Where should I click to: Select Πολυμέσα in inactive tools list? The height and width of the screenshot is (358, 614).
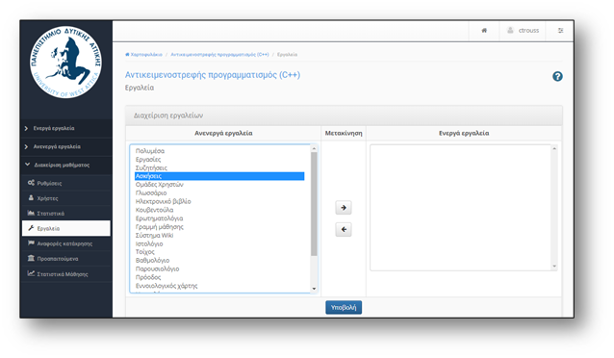[150, 151]
